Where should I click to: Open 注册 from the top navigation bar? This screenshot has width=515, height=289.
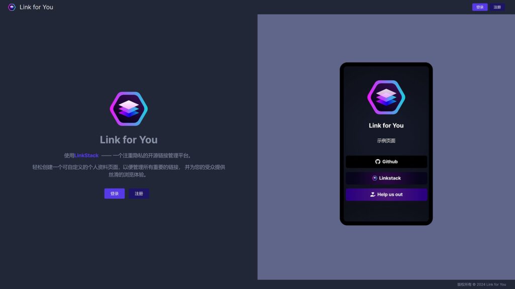497,7
